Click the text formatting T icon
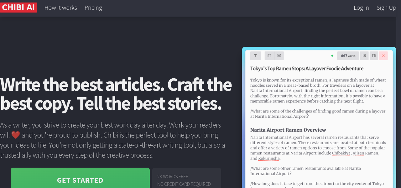Screen dimensions: 401x188 [255, 56]
